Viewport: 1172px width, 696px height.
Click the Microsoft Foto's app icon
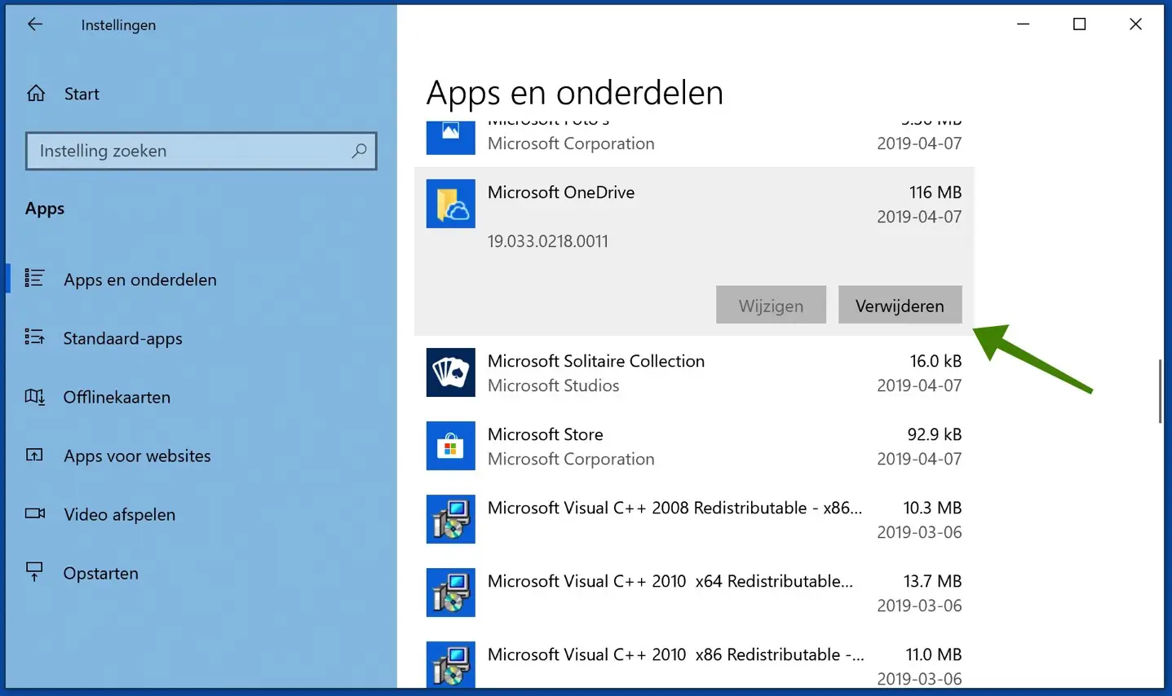pyautogui.click(x=450, y=137)
